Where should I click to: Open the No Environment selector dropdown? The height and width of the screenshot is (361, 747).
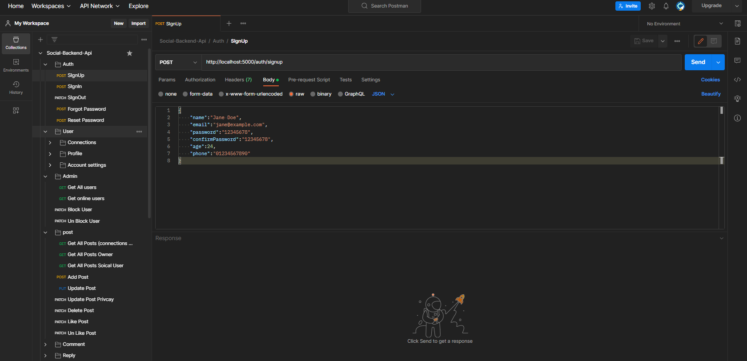685,24
